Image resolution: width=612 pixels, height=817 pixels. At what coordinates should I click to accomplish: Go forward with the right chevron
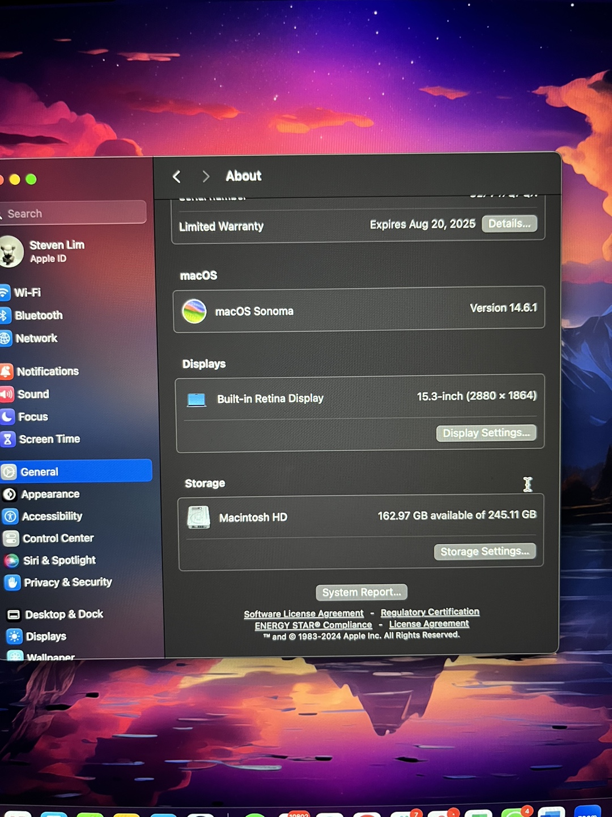[206, 177]
